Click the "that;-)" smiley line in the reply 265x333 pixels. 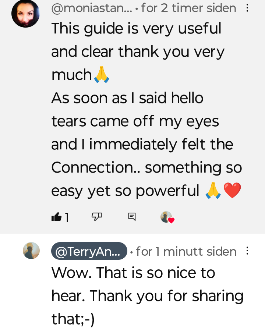click(x=73, y=319)
